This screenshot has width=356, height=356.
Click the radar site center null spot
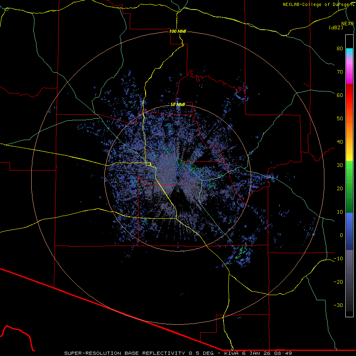click(178, 178)
